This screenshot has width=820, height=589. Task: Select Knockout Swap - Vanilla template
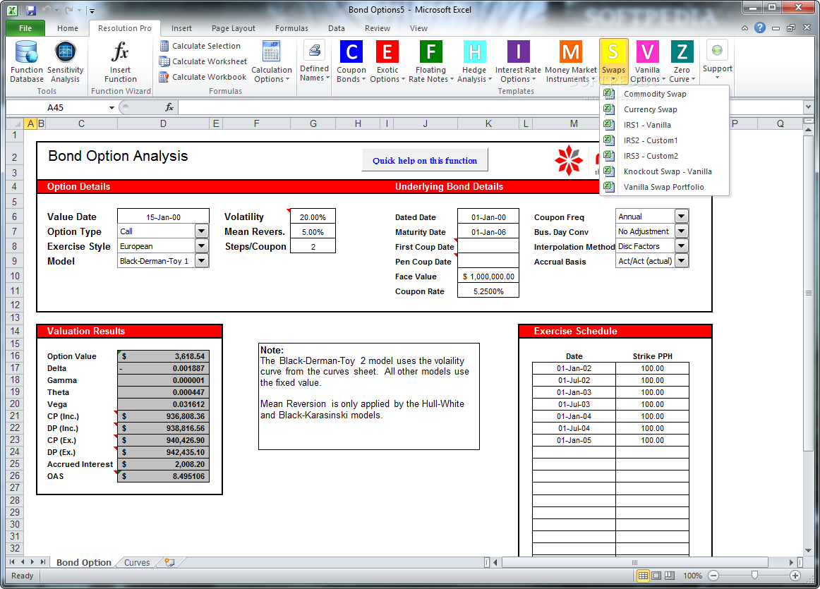tap(664, 171)
